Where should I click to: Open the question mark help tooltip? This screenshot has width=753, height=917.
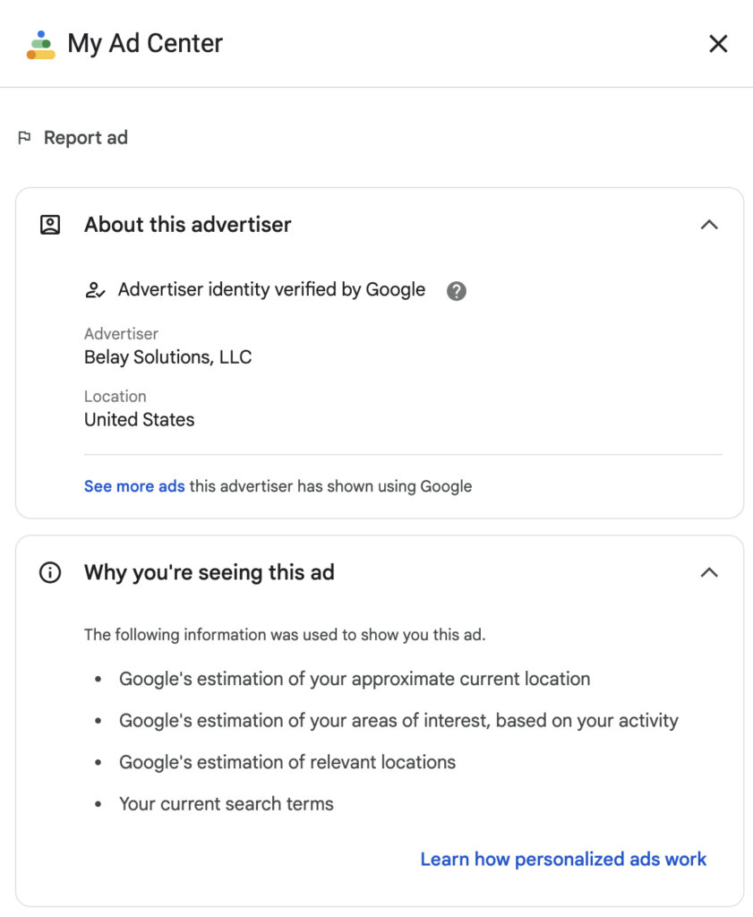point(455,291)
